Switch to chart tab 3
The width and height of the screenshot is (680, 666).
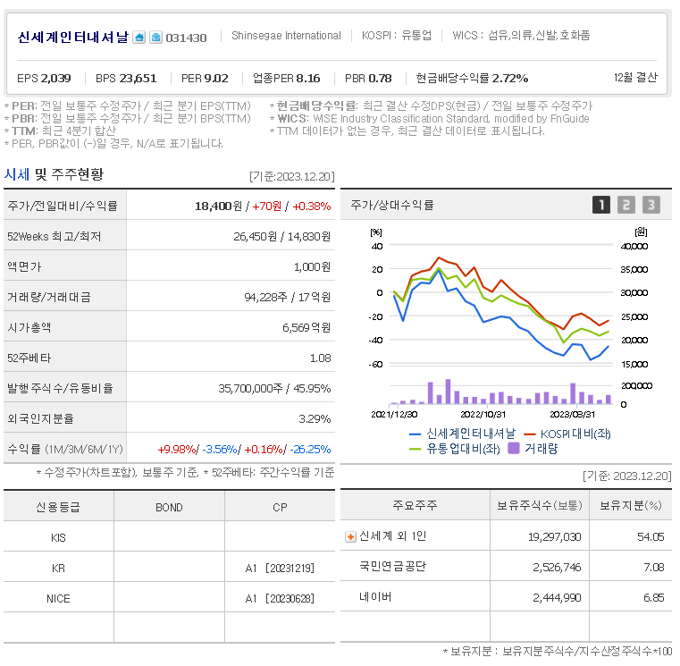coord(651,205)
